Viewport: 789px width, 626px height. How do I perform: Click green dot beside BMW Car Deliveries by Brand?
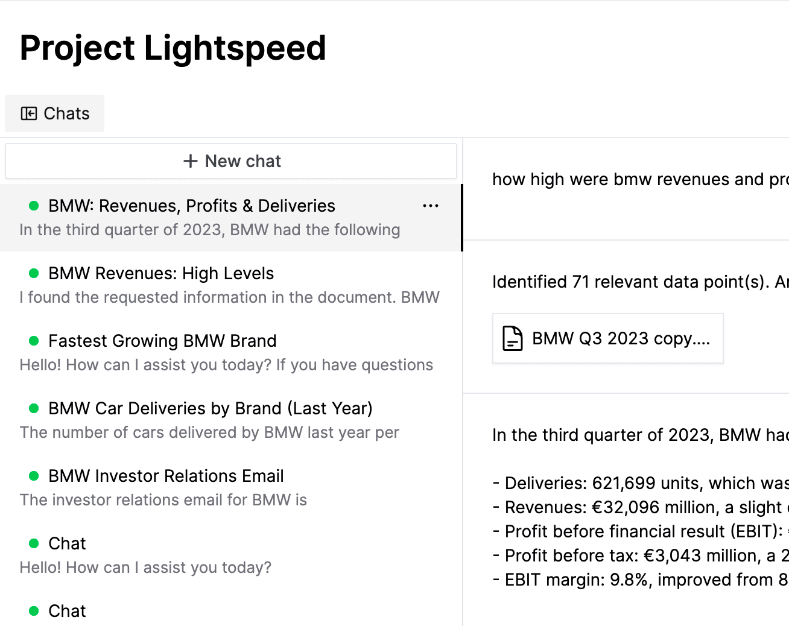click(34, 408)
